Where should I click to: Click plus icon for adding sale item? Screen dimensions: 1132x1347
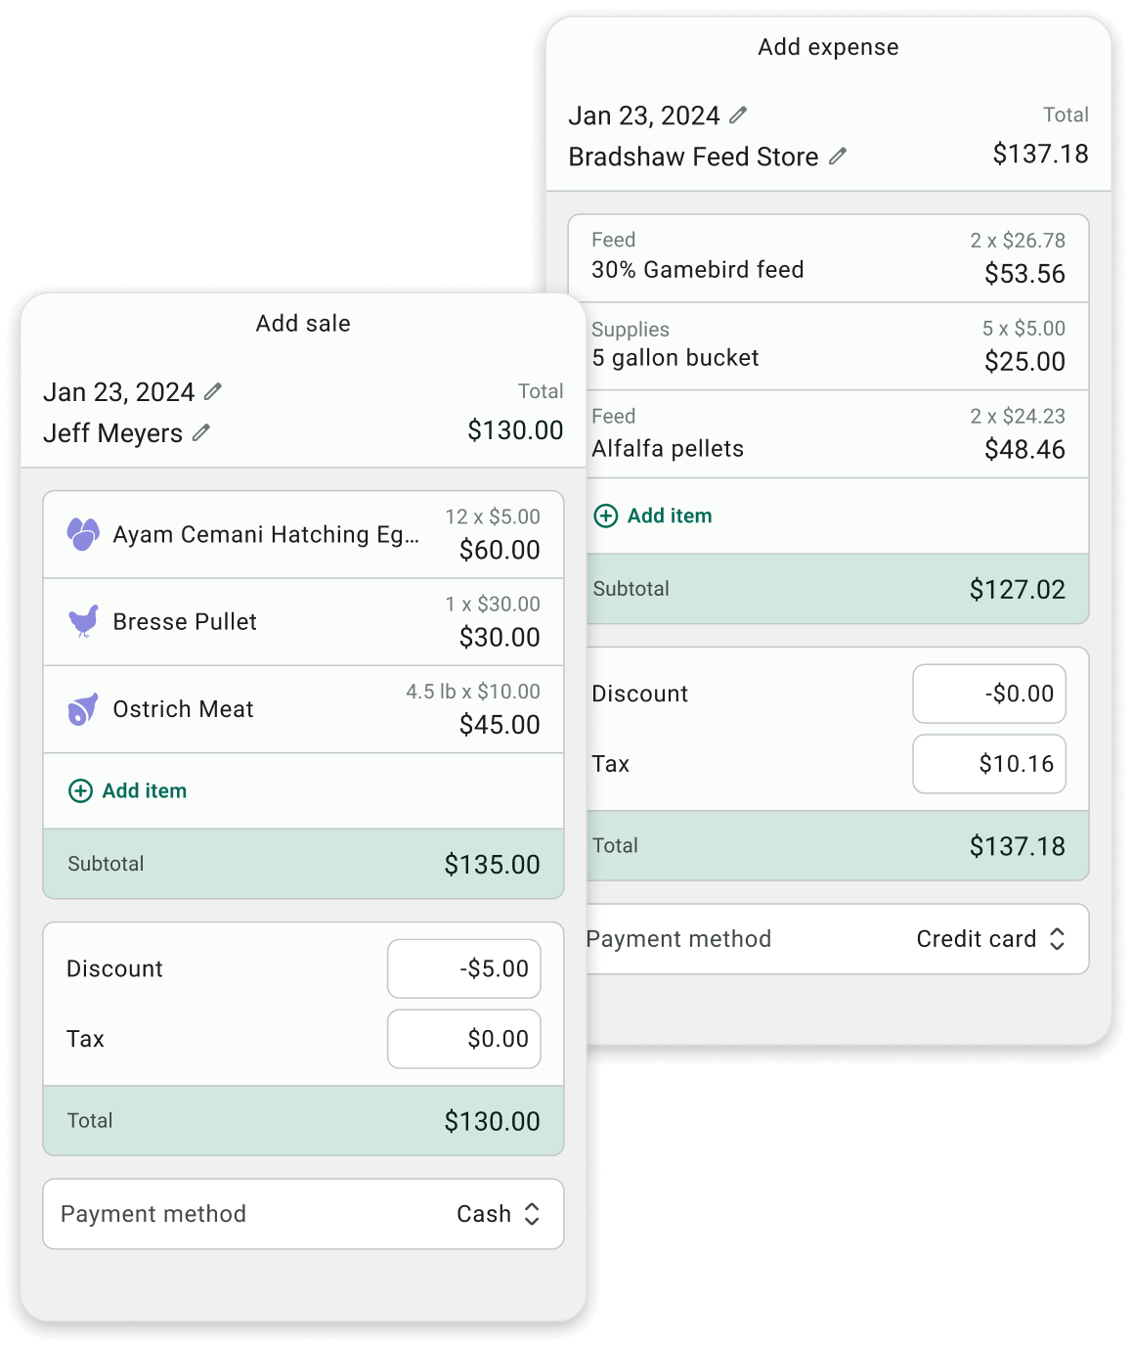pyautogui.click(x=80, y=790)
